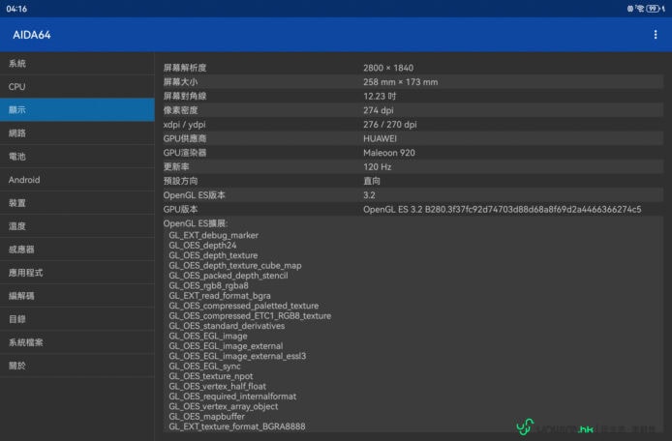Viewport: 672px width, 441px height.
Task: Select the GL_OES_vertex_array_object entry
Action: (224, 406)
